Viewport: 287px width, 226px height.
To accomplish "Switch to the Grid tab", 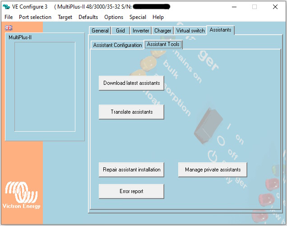I will tap(120, 31).
